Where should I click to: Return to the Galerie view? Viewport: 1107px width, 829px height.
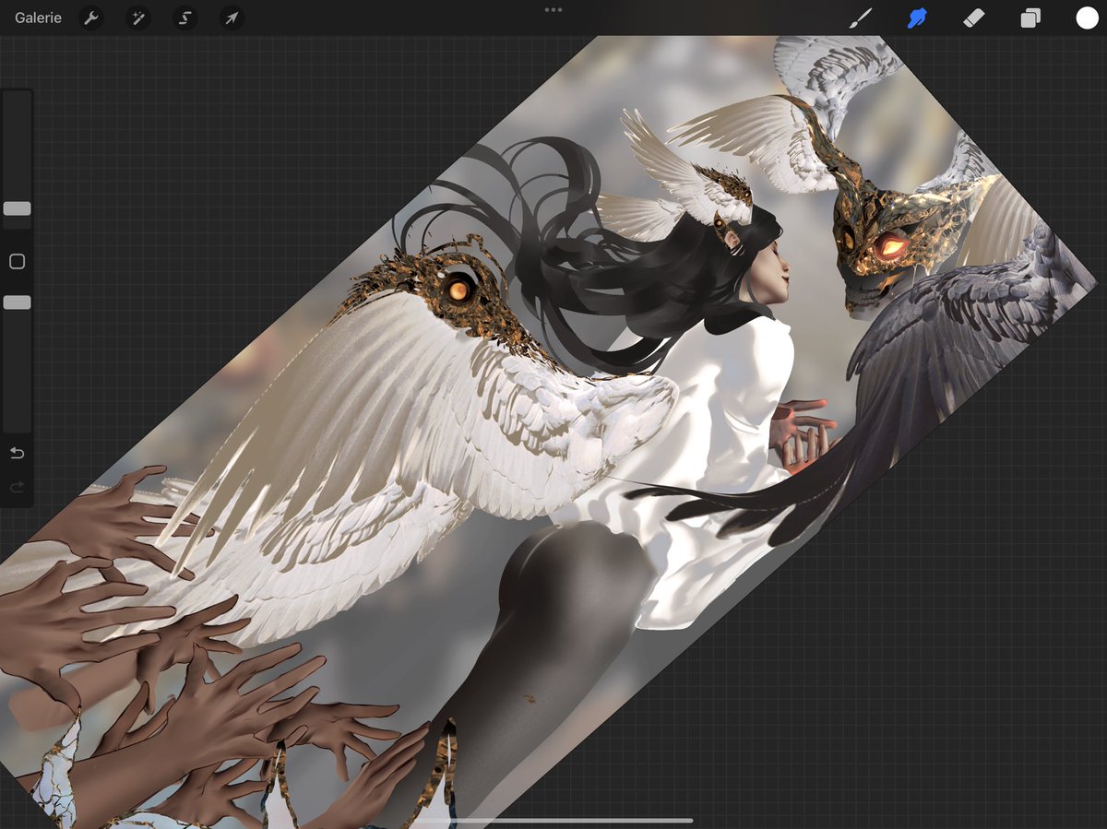click(38, 18)
